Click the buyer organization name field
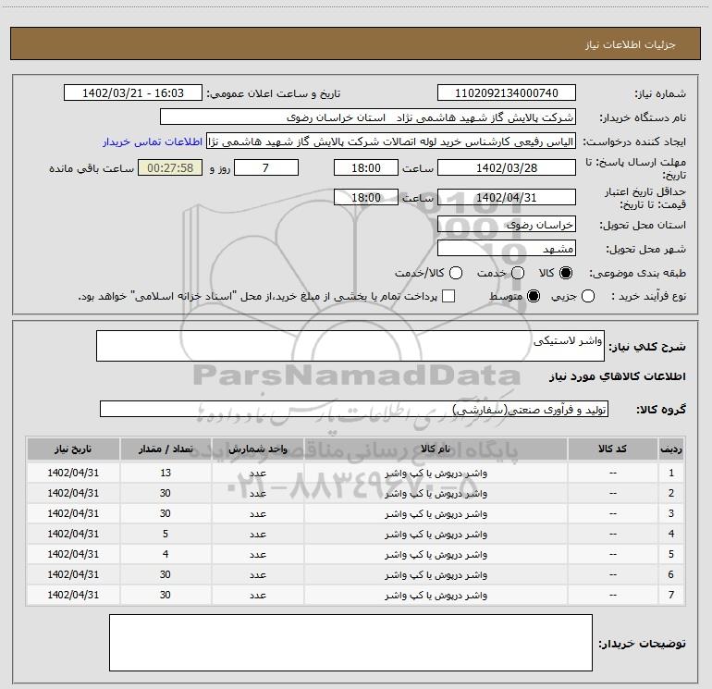 point(368,117)
